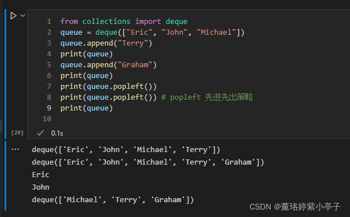Click on queue.append("Terry") code line
Screen dimensions: 350x217
[106, 43]
